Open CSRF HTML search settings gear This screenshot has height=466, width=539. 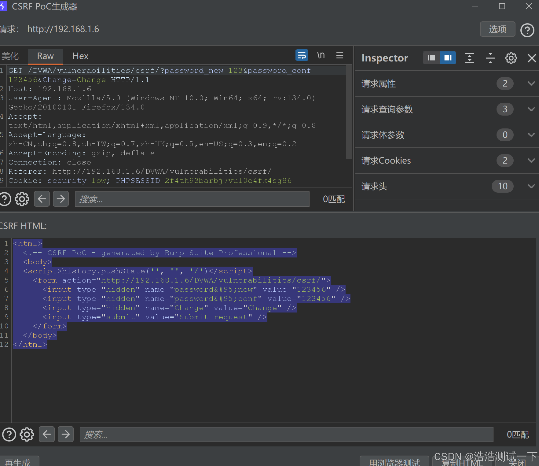point(27,435)
